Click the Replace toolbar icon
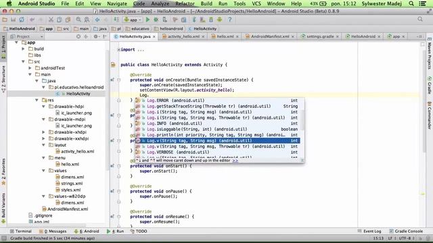The image size is (433, 243). (87, 20)
